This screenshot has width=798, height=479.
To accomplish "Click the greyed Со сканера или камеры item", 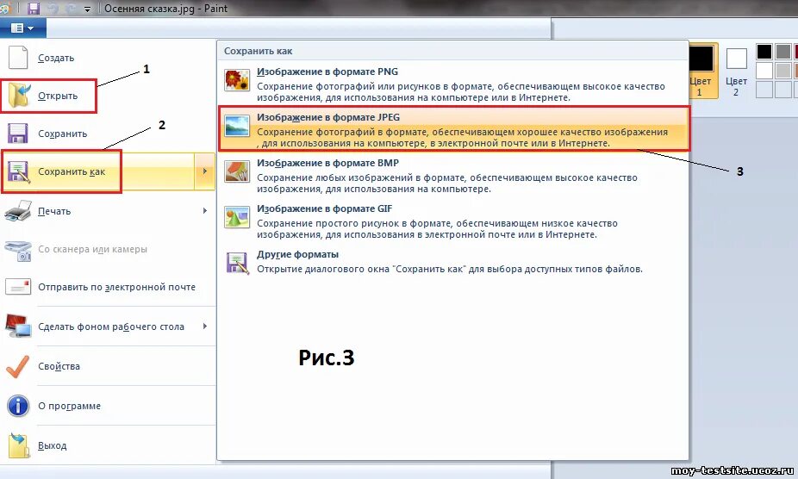I will pos(108,249).
